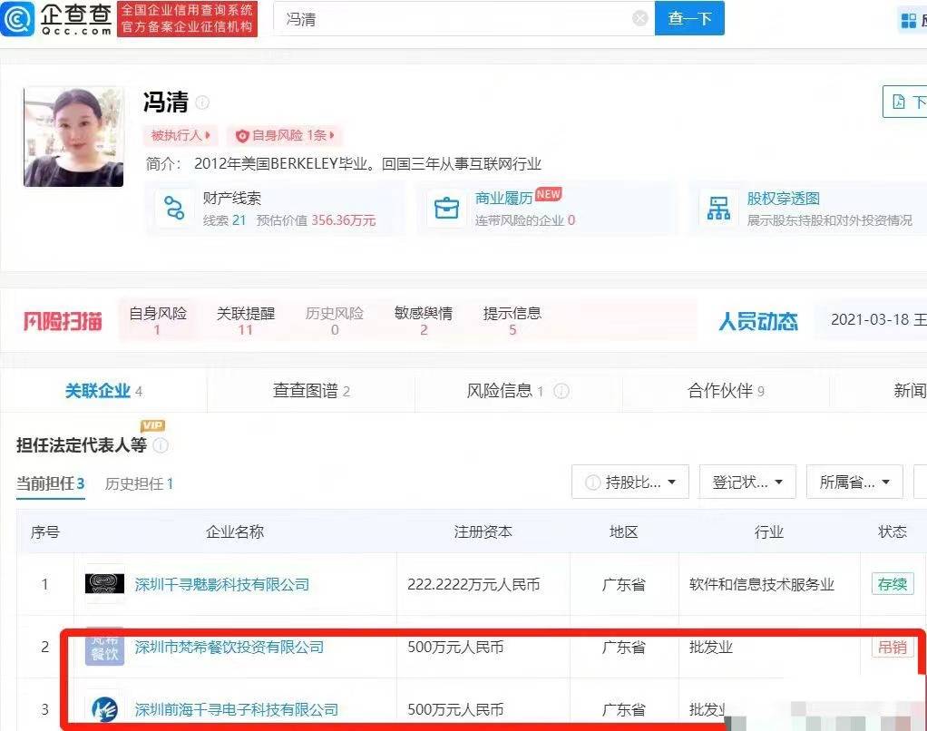The image size is (927, 731).
Task: Click the 2021-03-18 人员动态 entry
Action: pyautogui.click(x=879, y=320)
